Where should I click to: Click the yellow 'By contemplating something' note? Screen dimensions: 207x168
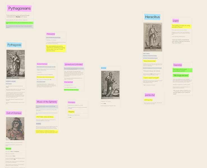tap(56, 48)
